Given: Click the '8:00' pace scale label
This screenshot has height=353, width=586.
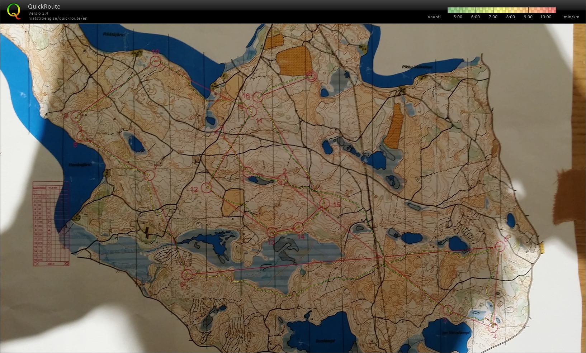Looking at the screenshot, I should [510, 17].
